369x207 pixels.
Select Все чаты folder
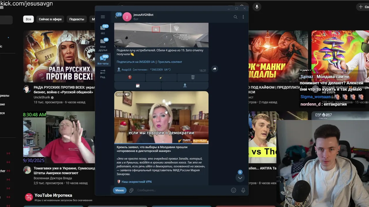103,60
